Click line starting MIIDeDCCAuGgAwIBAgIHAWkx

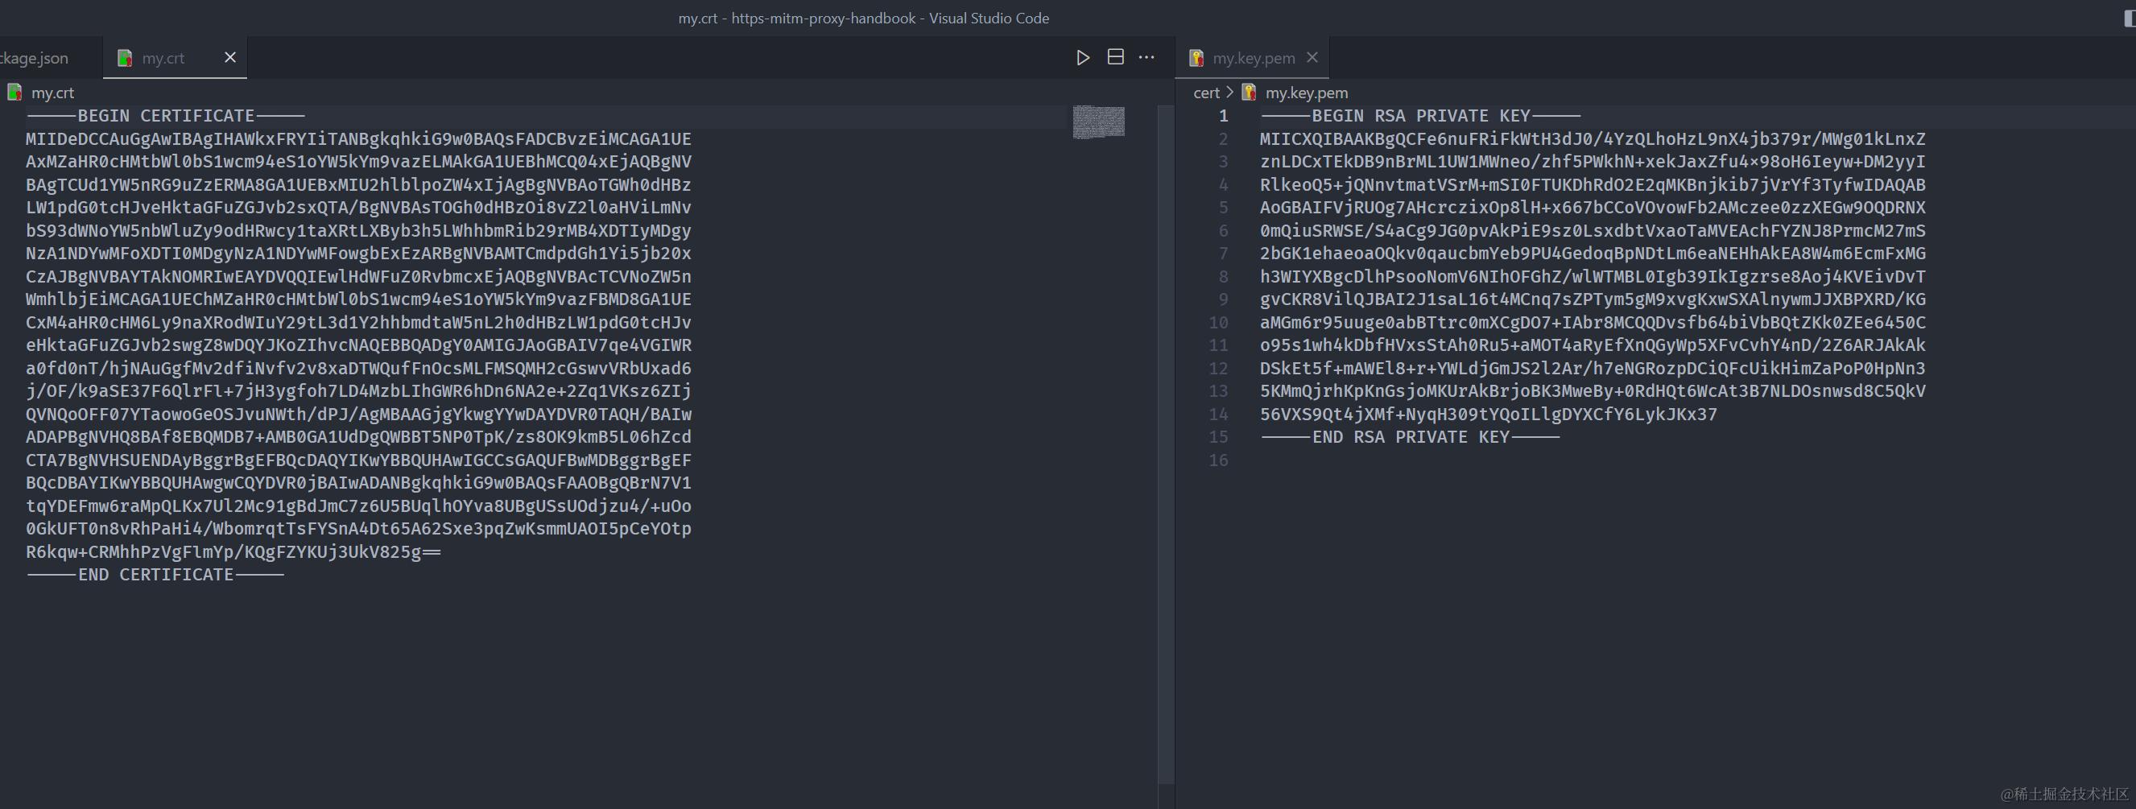358,139
